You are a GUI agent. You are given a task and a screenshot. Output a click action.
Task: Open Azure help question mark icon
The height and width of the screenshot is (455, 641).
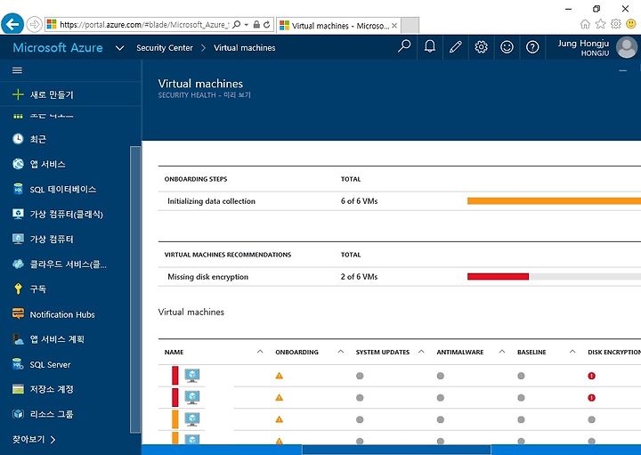coord(532,47)
